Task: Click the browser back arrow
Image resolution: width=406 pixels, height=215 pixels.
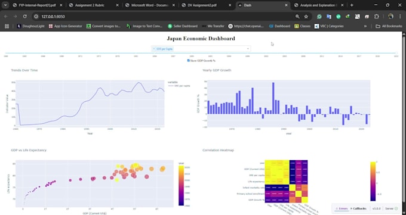Action: (6, 16)
